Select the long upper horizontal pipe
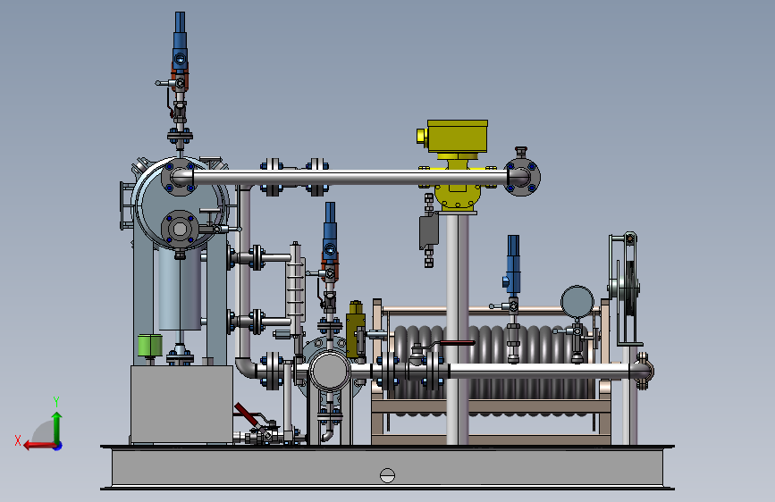 350,178
